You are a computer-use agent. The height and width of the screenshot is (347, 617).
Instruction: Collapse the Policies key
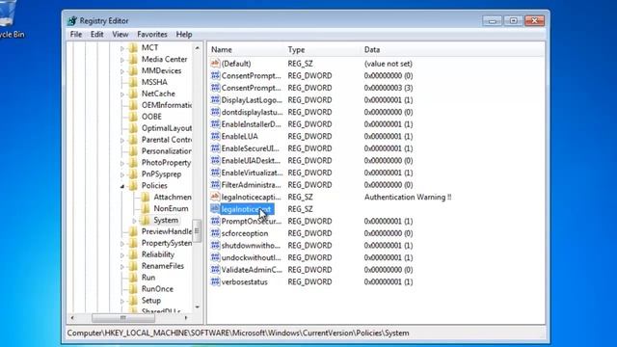pyautogui.click(x=122, y=186)
